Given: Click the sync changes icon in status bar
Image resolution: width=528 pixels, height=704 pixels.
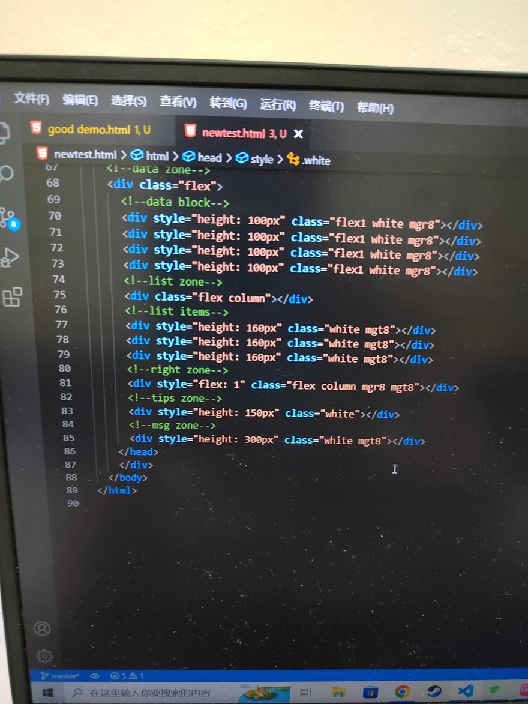Looking at the screenshot, I should [x=94, y=676].
